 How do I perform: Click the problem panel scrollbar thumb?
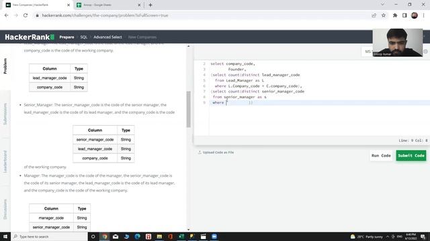tap(188, 109)
